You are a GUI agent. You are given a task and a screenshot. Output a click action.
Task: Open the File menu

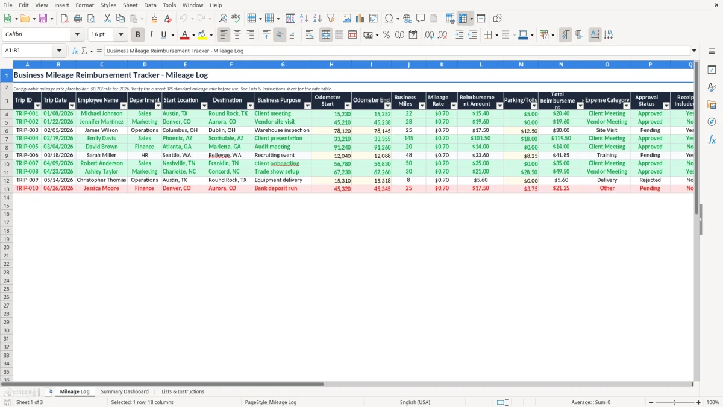point(8,5)
